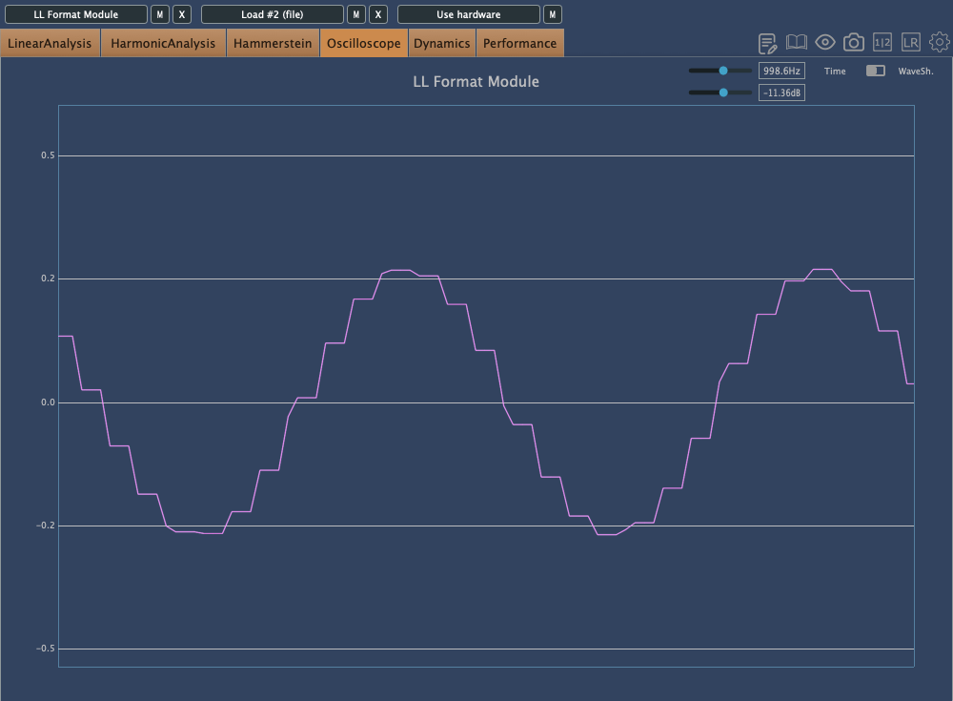This screenshot has width=953, height=701.
Task: Switch to the HarmonicAnalysis tab
Action: click(164, 43)
